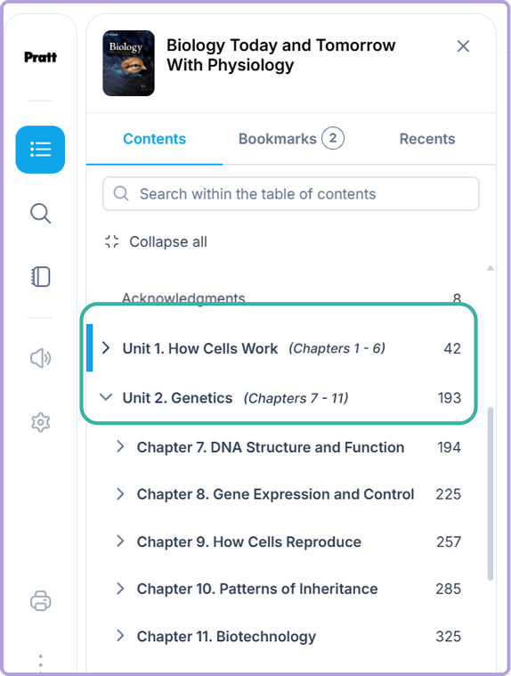
Task: Open the notebook icon in sidebar
Action: pos(40,277)
